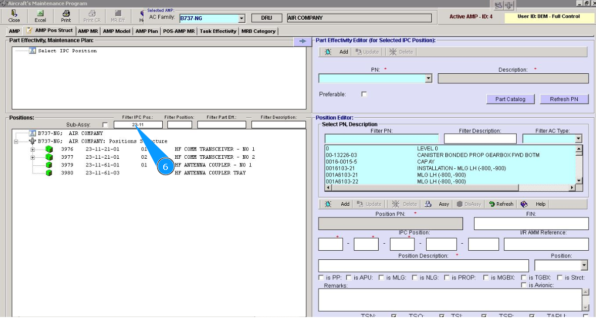Open the AC Family dropdown
This screenshot has height=318, width=596.
(242, 19)
